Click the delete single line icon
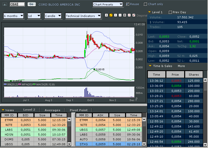This screenshot has width=208, height=148. pos(129,15)
